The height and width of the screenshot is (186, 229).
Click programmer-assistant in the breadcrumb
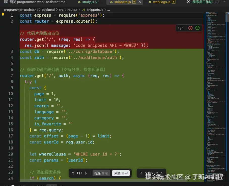(21, 10)
